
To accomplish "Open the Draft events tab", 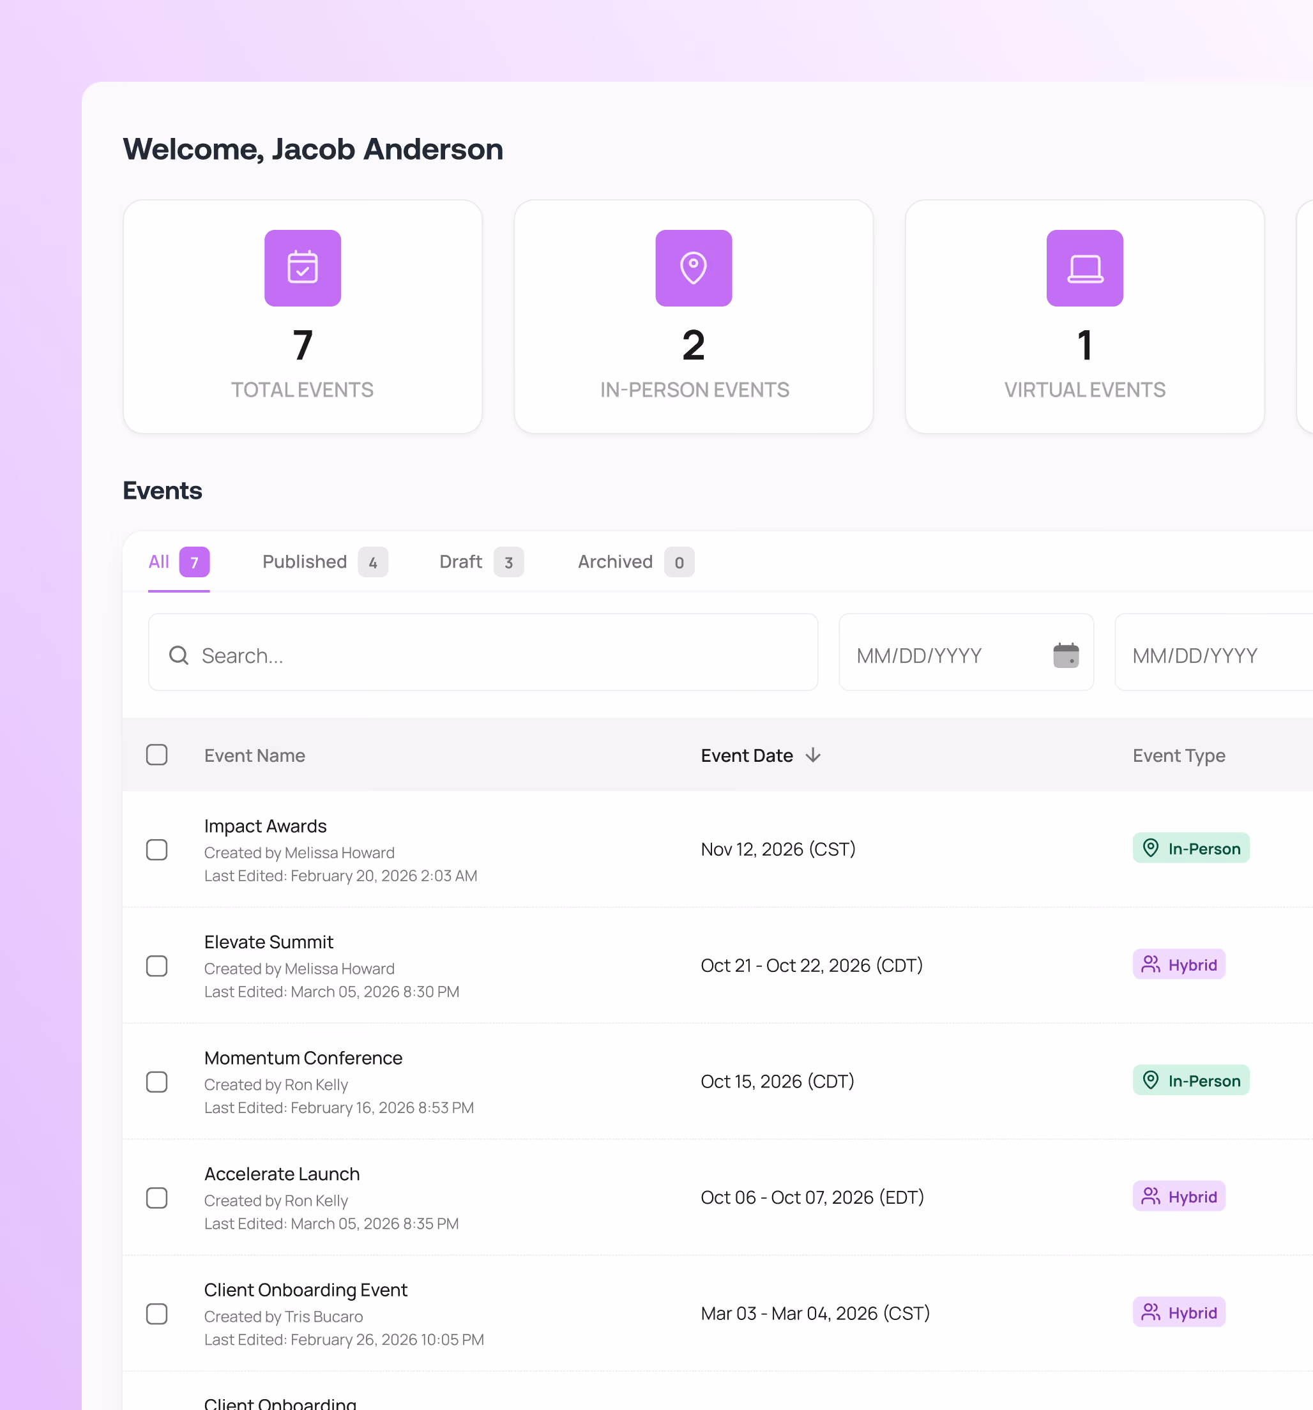I will click(x=481, y=563).
